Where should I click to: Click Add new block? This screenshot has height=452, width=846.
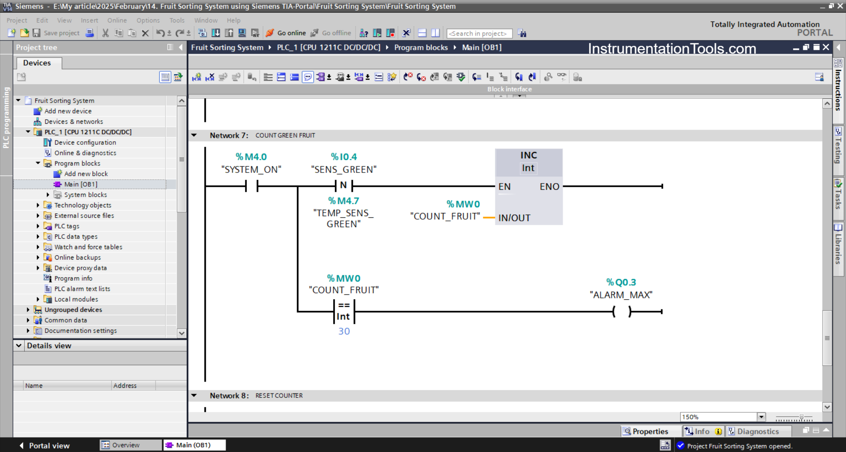point(86,173)
